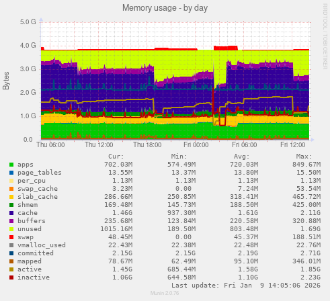
Task: Click the 'committed' legend label
Action: pos(36,253)
